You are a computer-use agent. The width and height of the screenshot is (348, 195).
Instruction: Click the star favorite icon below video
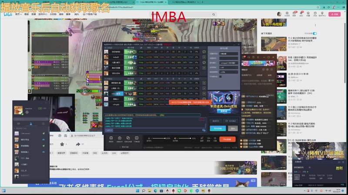[62, 144]
